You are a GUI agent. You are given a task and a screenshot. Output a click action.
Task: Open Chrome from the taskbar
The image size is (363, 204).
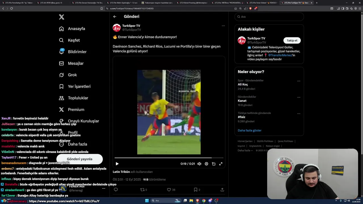pyautogui.click(x=204, y=201)
